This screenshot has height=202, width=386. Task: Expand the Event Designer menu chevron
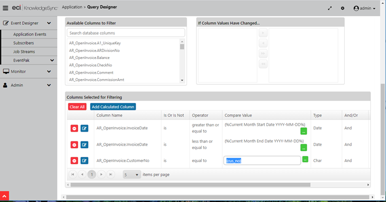tap(49, 23)
